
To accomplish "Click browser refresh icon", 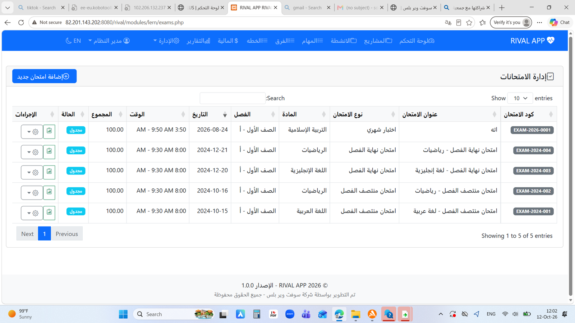I will 21,22.
